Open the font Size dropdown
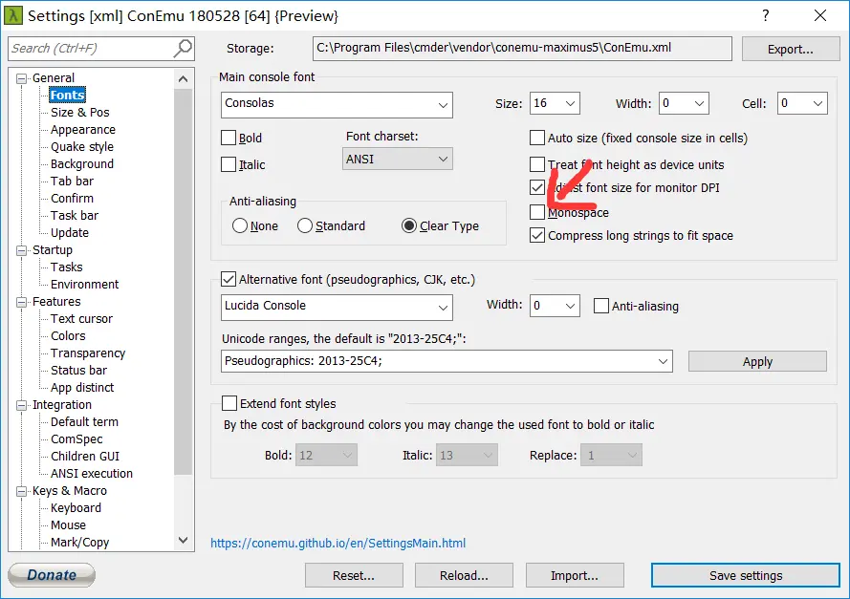The height and width of the screenshot is (599, 850). [x=555, y=103]
